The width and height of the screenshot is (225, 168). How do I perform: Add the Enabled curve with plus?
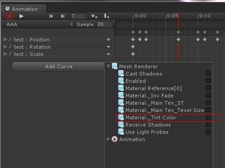pos(208,81)
